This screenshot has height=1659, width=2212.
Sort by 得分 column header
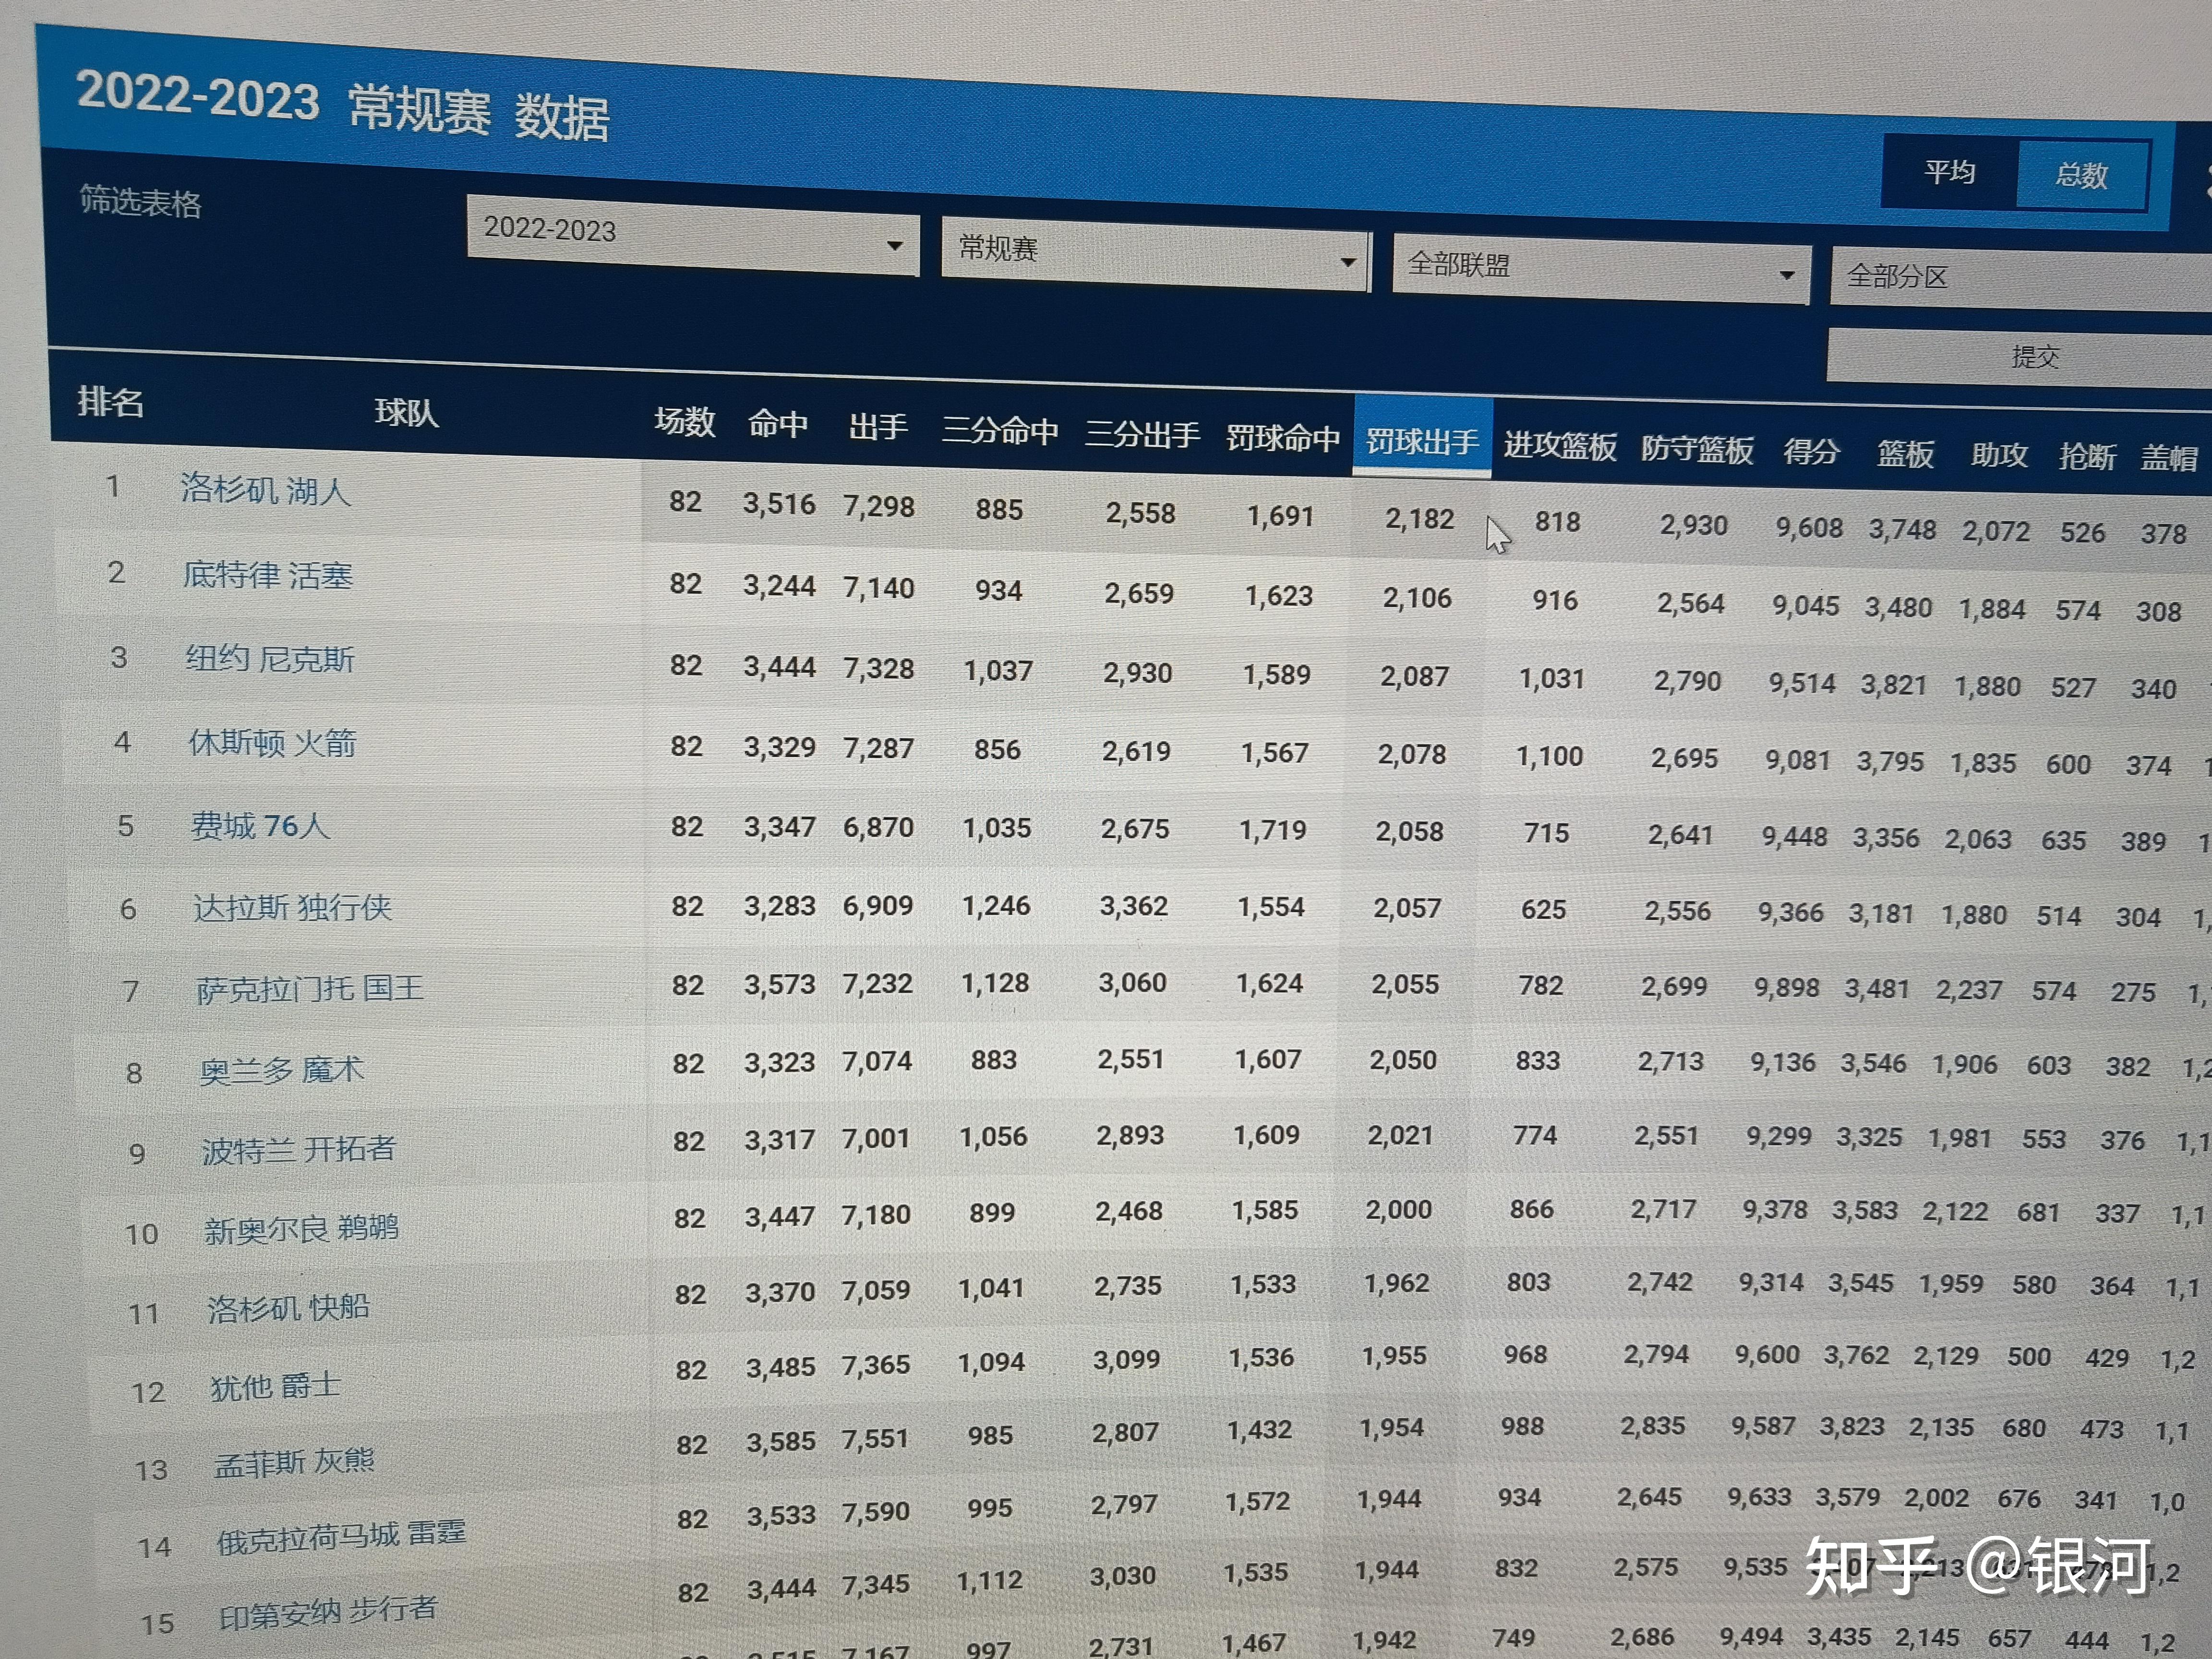tap(1811, 452)
